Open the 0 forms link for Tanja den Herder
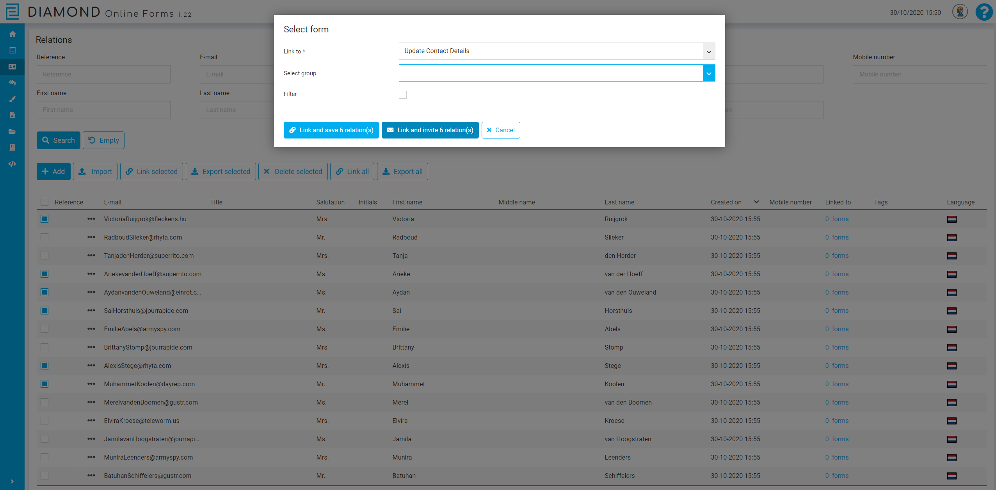 coord(837,256)
